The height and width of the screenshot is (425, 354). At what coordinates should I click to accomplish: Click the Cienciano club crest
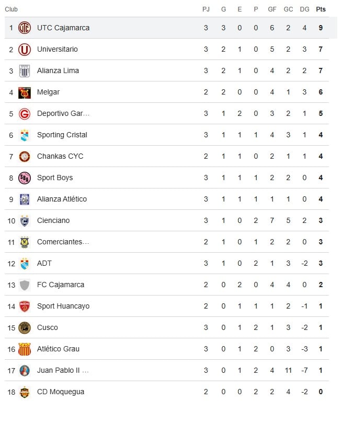25,220
